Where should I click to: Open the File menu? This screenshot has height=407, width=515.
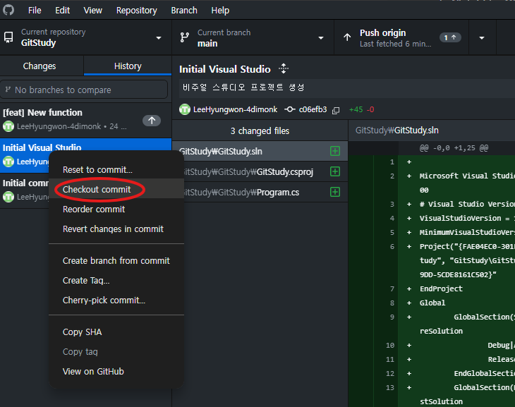[x=35, y=11]
